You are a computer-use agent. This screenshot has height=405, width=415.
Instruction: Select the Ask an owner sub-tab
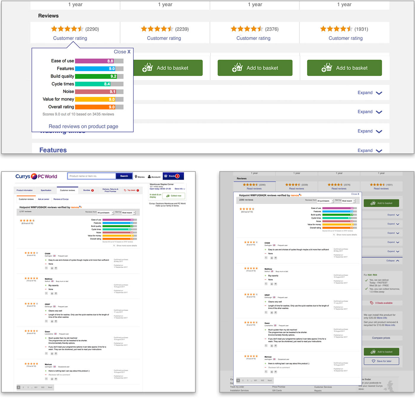click(x=43, y=199)
